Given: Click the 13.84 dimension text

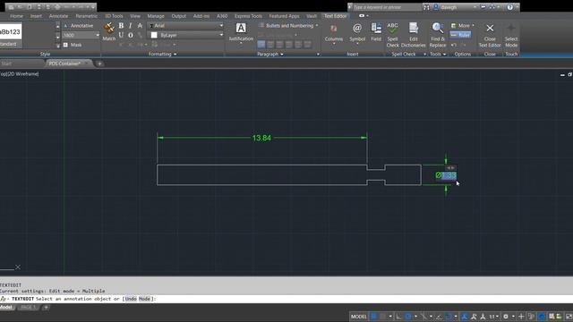Looking at the screenshot, I should [x=261, y=138].
